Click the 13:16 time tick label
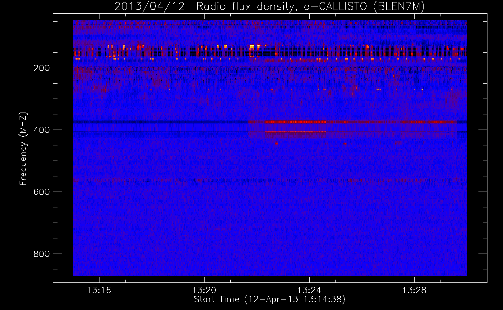 tap(99, 290)
